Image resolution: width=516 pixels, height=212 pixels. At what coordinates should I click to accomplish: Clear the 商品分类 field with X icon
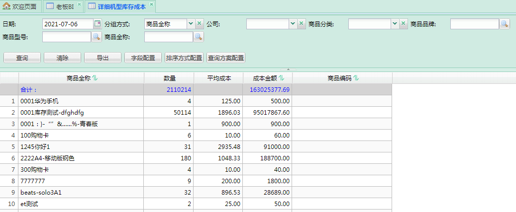coord(404,24)
